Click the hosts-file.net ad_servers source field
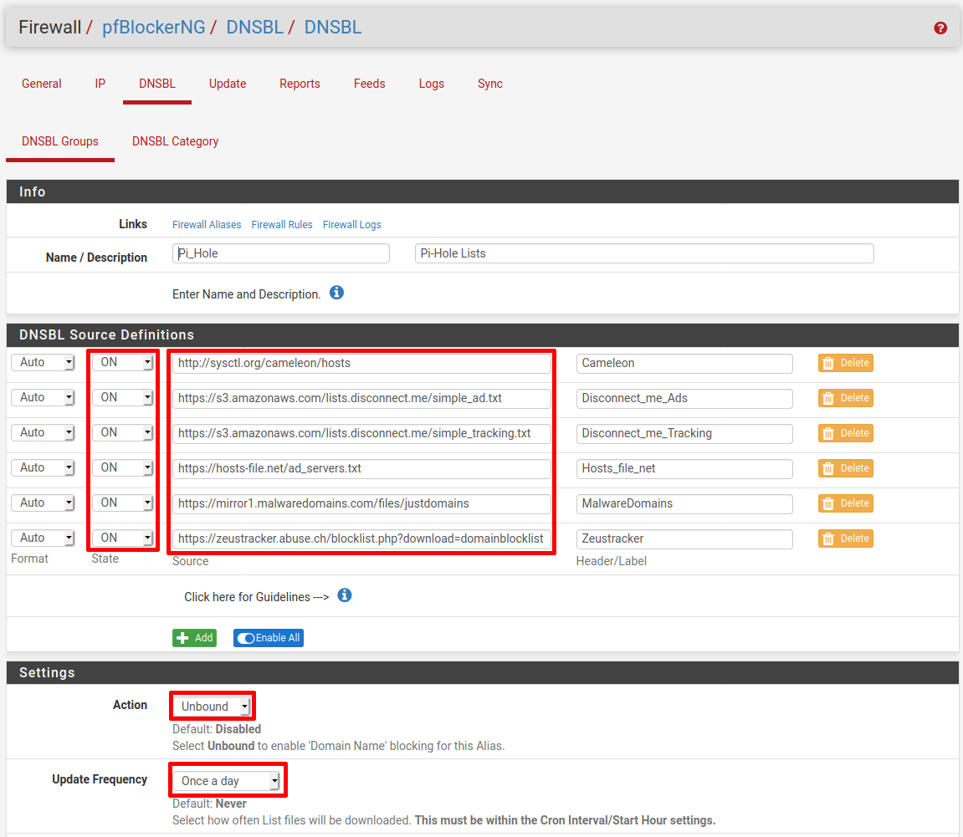Screen dimensions: 963x837 tap(361, 468)
